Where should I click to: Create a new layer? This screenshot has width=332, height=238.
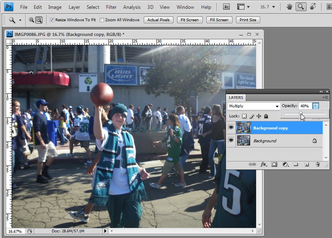point(307,164)
